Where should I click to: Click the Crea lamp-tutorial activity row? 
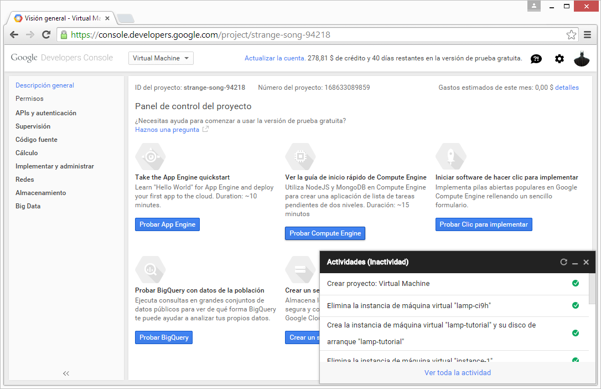(x=454, y=334)
